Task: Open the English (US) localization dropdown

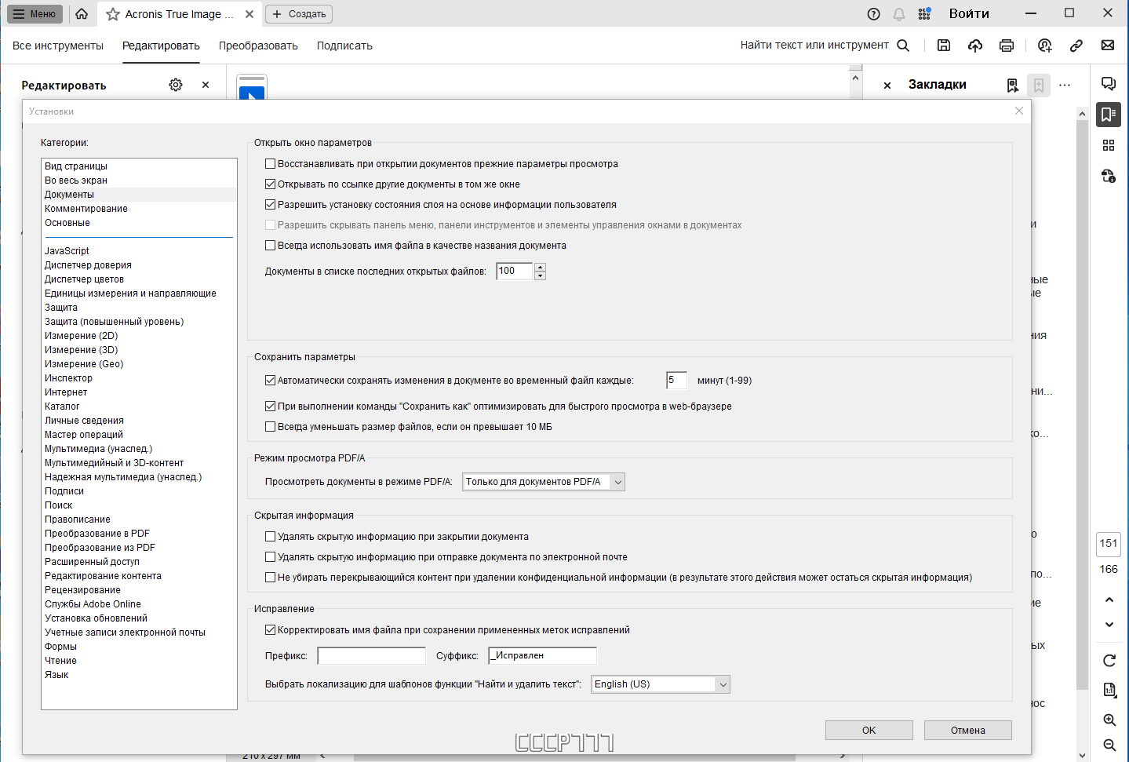Action: coord(661,684)
